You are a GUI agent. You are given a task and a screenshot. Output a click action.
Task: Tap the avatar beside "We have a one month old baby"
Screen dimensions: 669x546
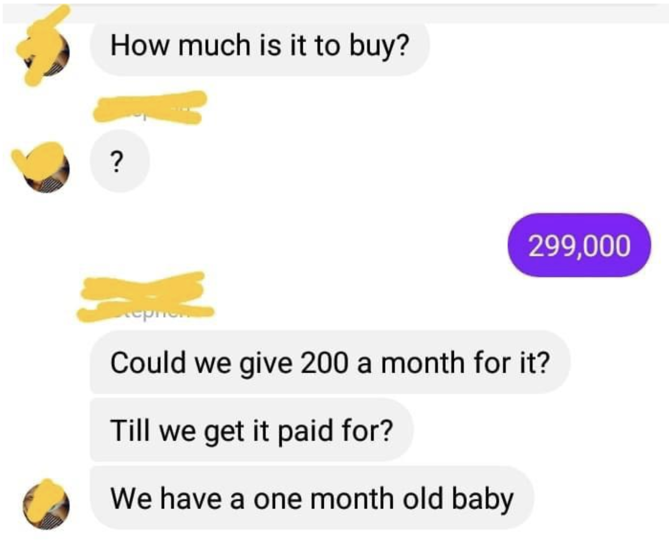(46, 504)
